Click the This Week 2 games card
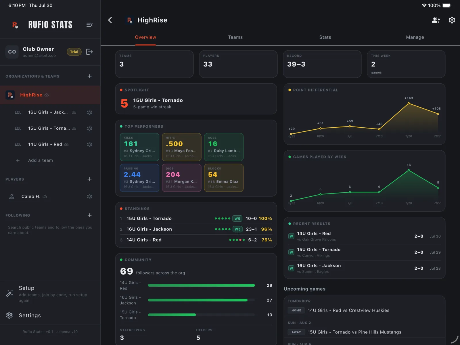 point(406,64)
